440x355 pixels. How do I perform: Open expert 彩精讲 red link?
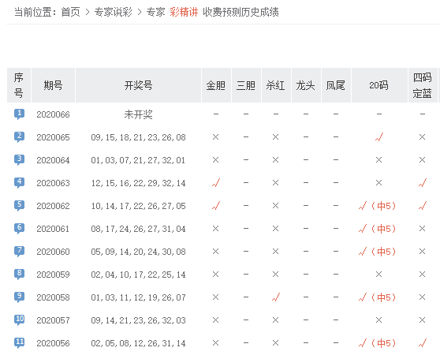pos(184,12)
